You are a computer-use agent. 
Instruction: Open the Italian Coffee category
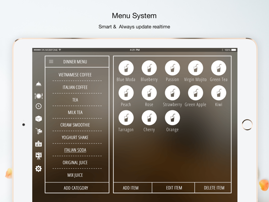[x=75, y=87]
